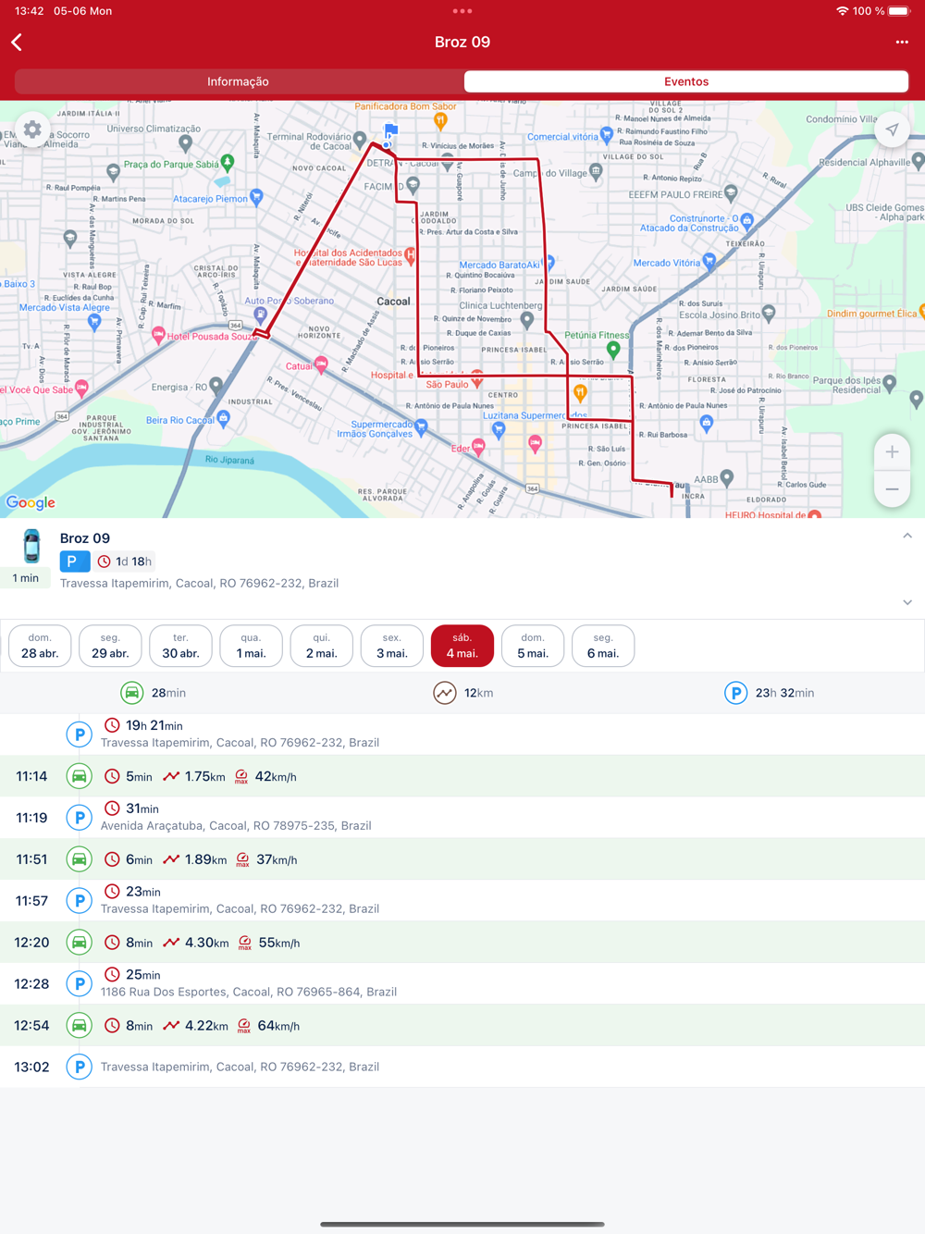Select date dom. 5 mai.
This screenshot has width=925, height=1234.
point(532,646)
